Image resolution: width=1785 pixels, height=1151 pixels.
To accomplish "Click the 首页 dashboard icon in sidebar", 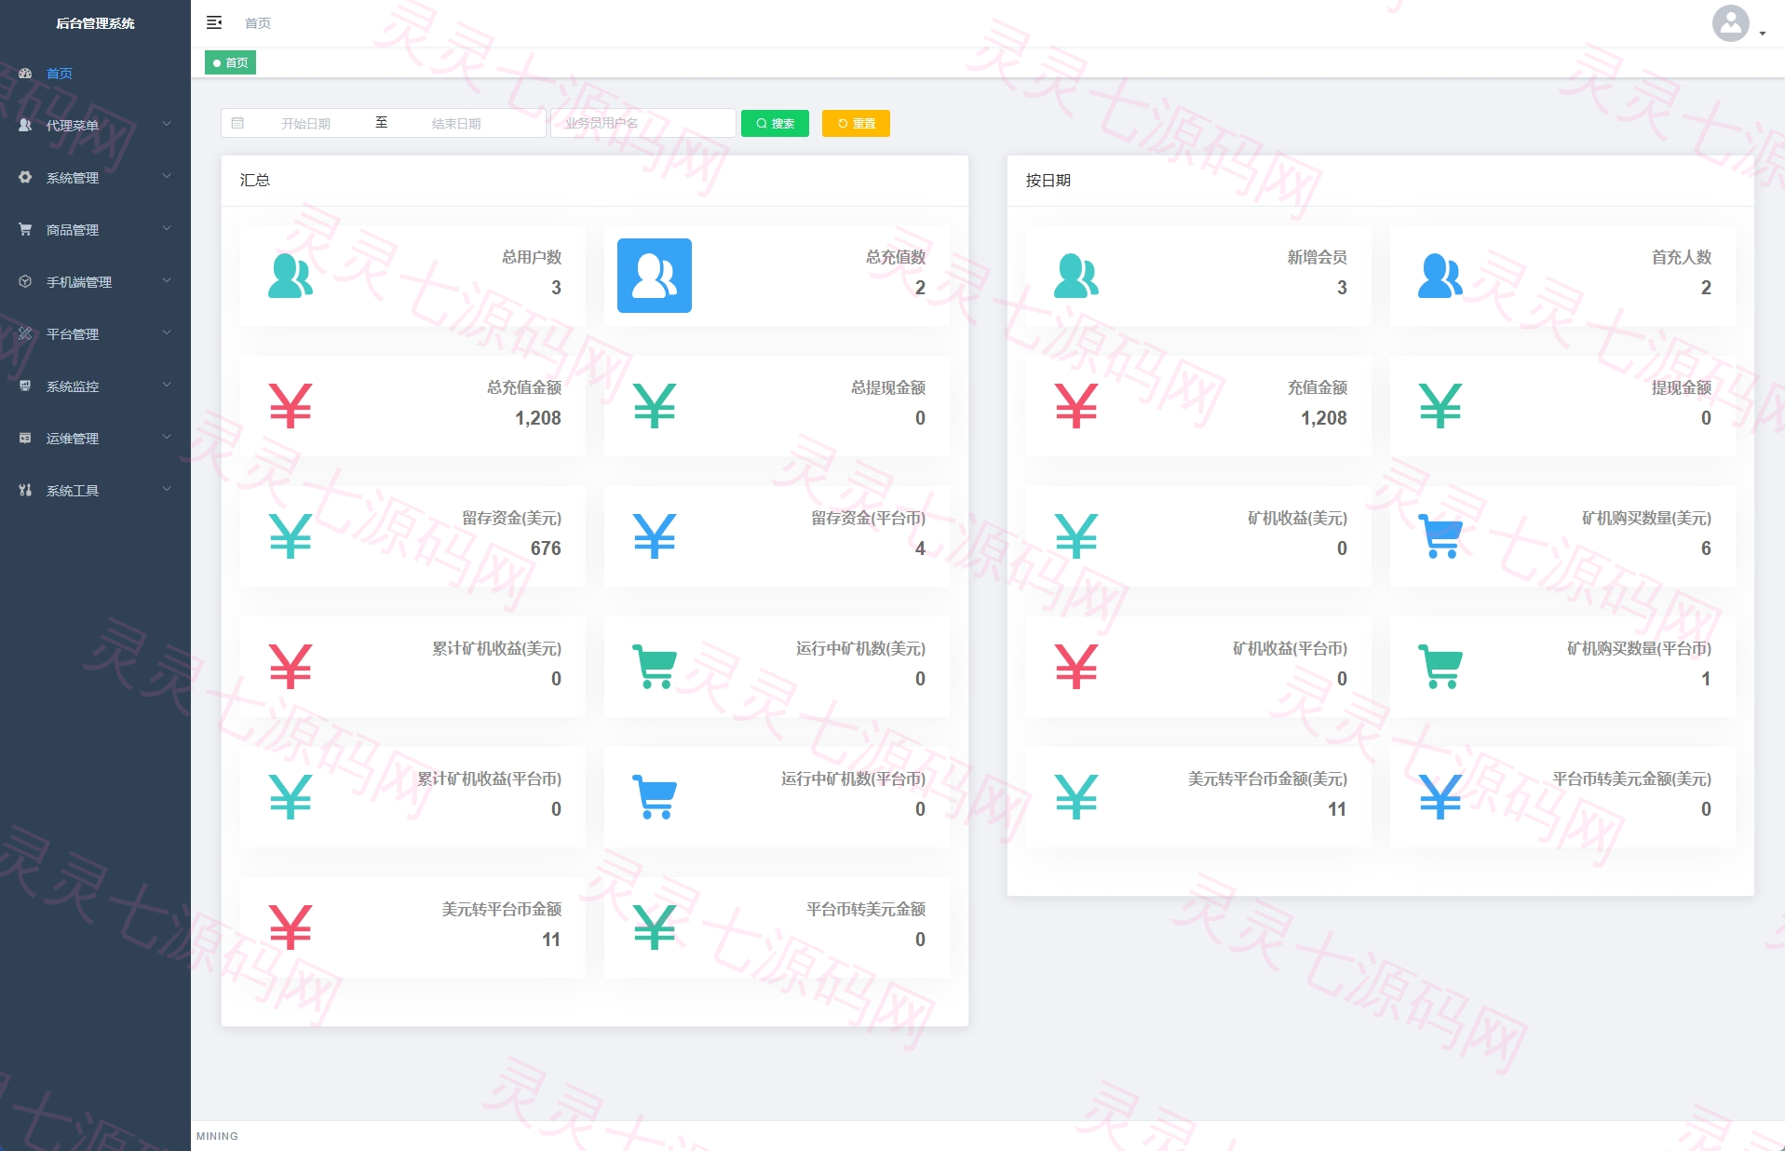I will [25, 73].
